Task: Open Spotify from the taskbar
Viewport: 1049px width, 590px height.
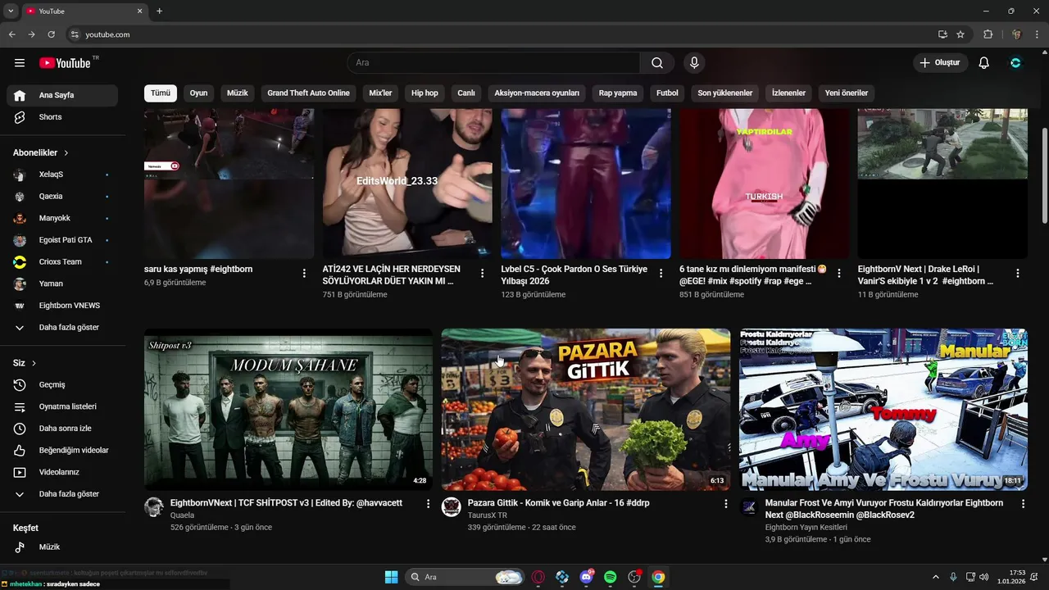Action: point(611,577)
